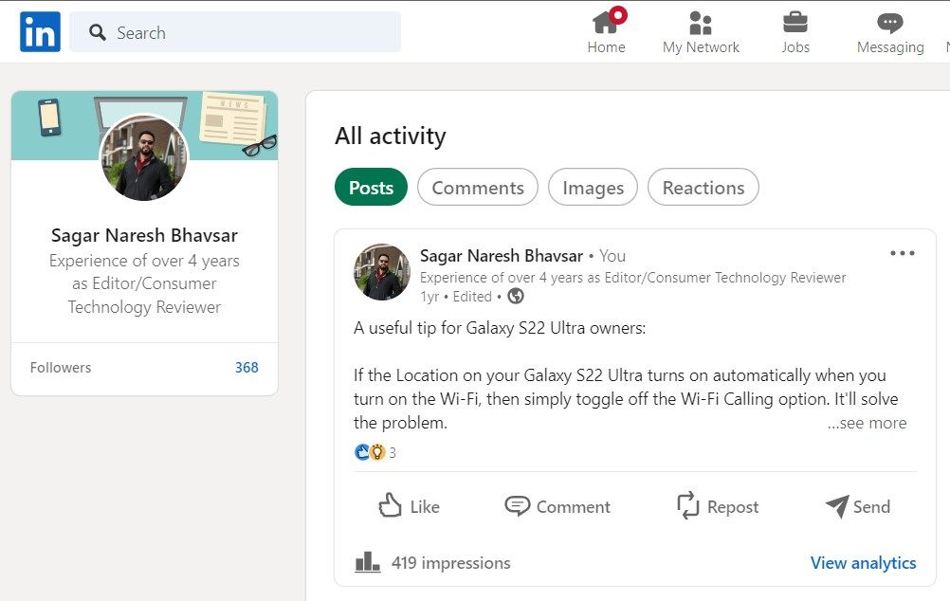Screen dimensions: 950x601
Task: Click the sidebar profile banner image
Action: pyautogui.click(x=144, y=125)
